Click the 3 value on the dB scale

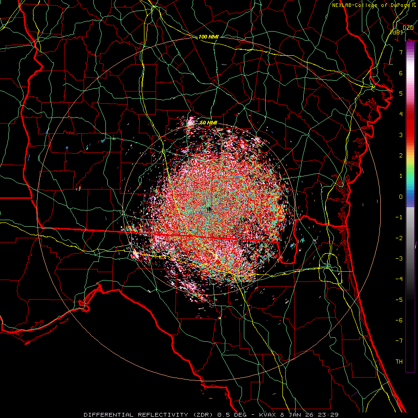pyautogui.click(x=401, y=135)
